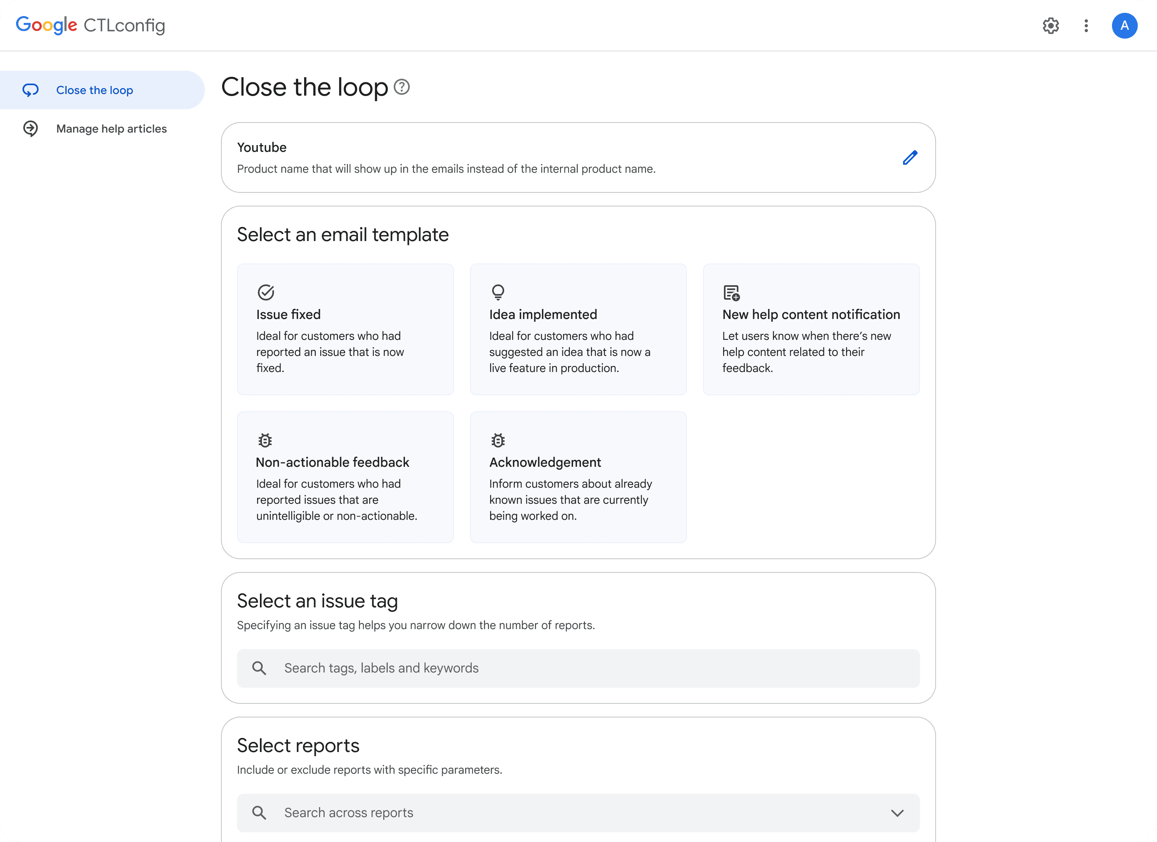The image size is (1157, 842).
Task: Open the account avatar A
Action: [x=1124, y=25]
